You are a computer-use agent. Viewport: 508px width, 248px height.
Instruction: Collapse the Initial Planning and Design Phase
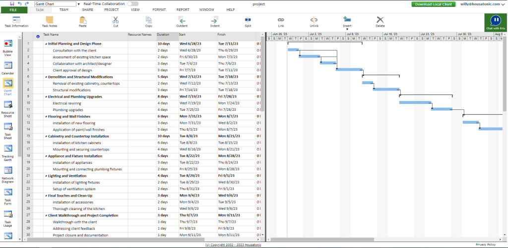46,44
